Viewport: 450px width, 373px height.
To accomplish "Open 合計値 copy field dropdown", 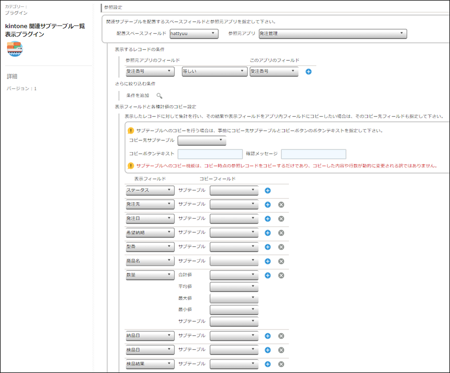I will pyautogui.click(x=234, y=275).
